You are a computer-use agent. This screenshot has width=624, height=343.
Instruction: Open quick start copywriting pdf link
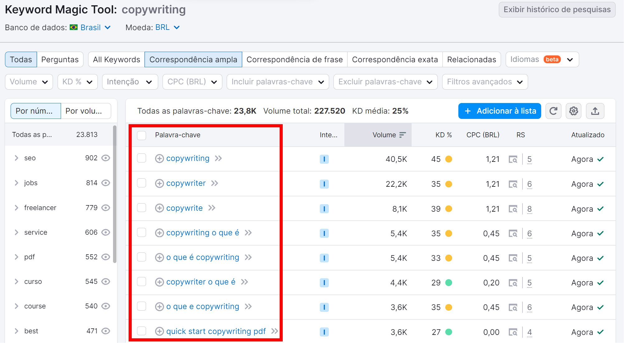(216, 331)
